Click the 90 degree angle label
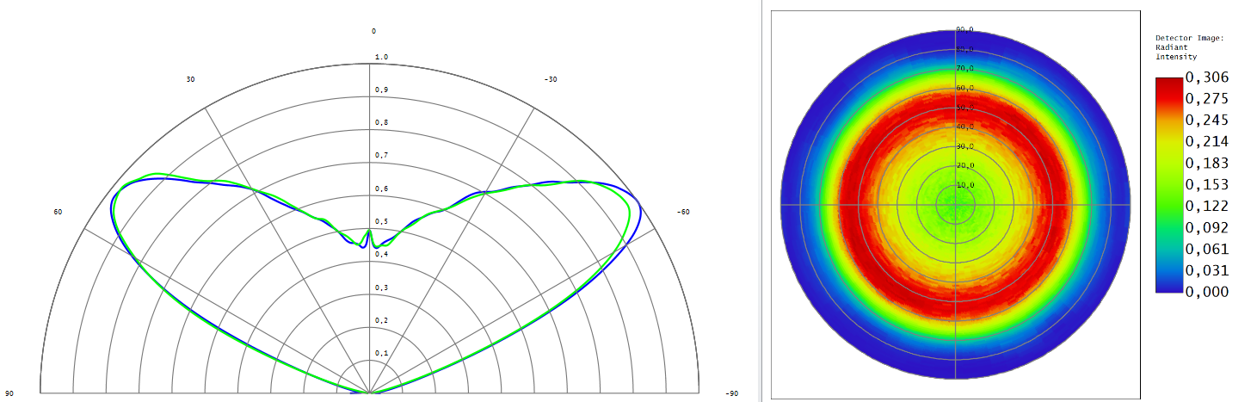This screenshot has height=402, width=1257. coord(9,393)
